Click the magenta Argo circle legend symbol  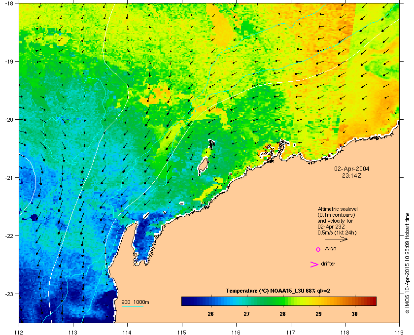point(318,249)
